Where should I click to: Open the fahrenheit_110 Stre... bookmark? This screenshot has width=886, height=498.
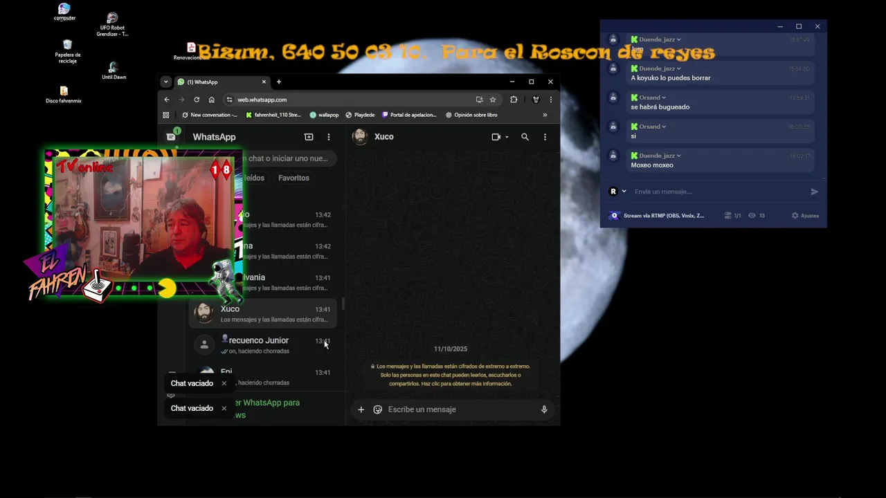click(x=273, y=115)
